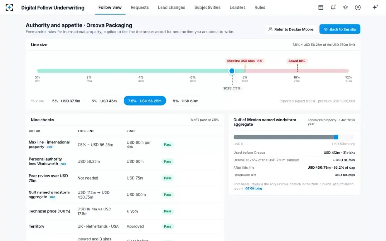Open the sparkle AI assistant icon
The image size is (386, 241).
click(x=375, y=7)
